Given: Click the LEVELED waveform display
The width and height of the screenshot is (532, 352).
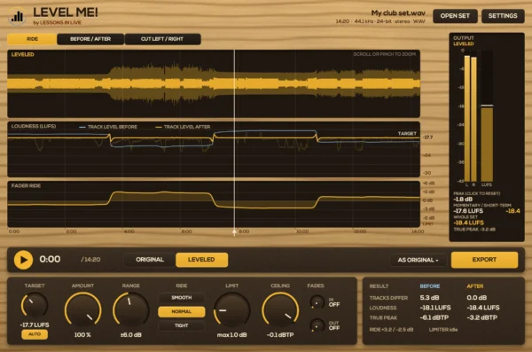Looking at the screenshot, I should point(214,84).
